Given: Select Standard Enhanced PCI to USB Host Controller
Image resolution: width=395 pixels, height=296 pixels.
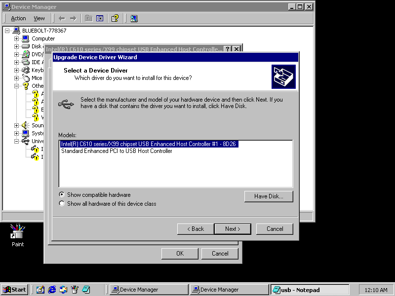Looking at the screenshot, I should [x=117, y=151].
